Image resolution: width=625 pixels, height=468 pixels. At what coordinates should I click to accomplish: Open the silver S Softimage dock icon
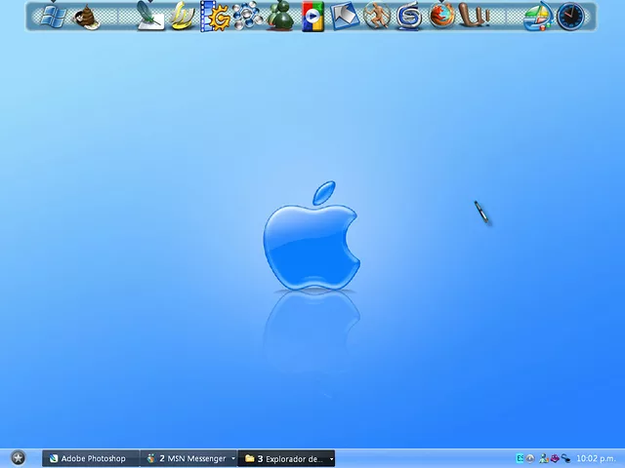409,17
